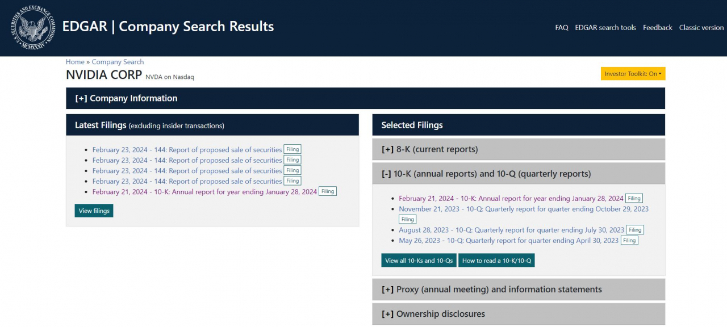Switch to Classic version
This screenshot has width=727, height=327.
(x=701, y=27)
